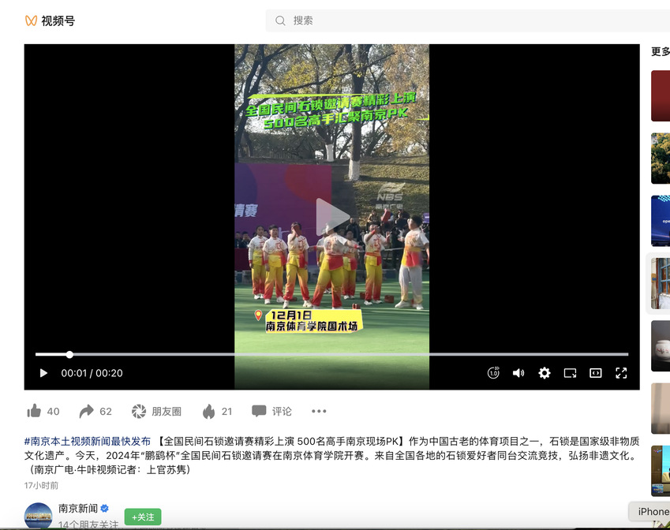Image resolution: width=670 pixels, height=530 pixels.
Task: Follow 南京新闻 with the +关注 button
Action: (x=142, y=517)
